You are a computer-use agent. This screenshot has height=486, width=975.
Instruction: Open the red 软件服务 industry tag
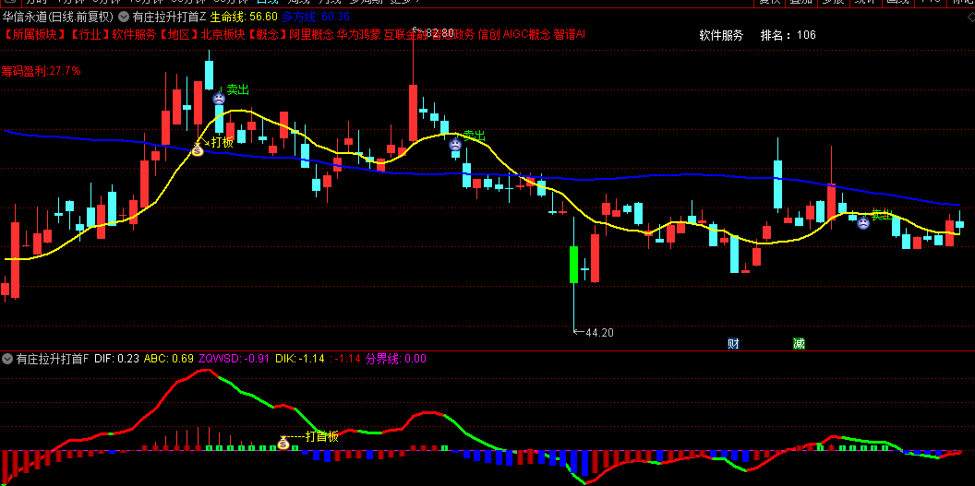pos(134,34)
